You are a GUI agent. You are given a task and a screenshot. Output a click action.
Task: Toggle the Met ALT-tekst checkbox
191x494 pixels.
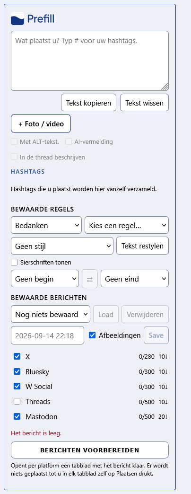(x=14, y=142)
